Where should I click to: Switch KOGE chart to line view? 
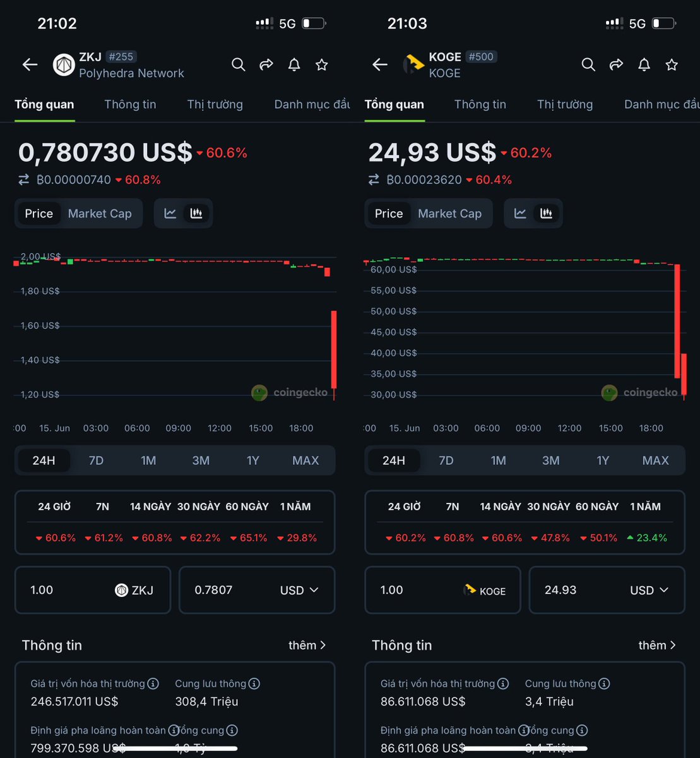coord(519,214)
